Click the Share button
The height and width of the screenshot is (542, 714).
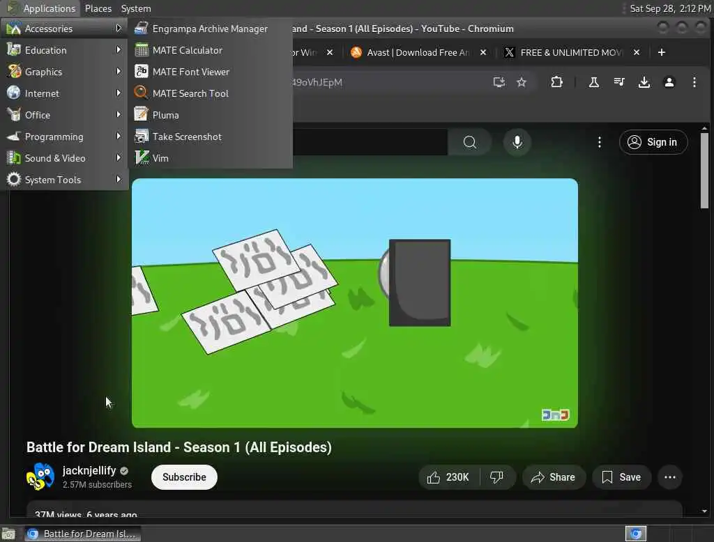point(554,477)
